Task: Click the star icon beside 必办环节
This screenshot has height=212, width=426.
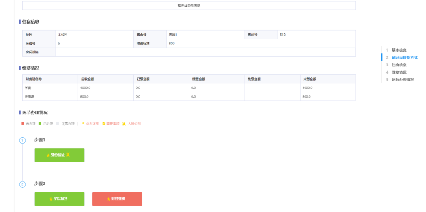Action: 83,124
